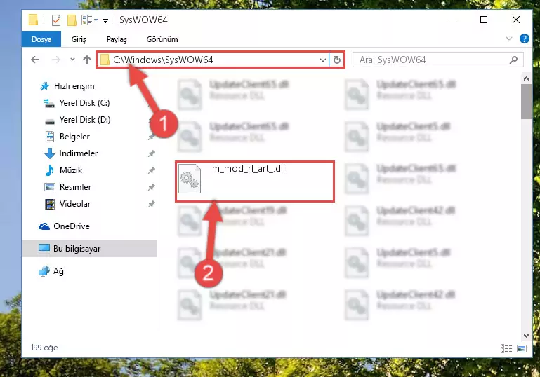Click the Müzik note icon
The image size is (540, 377).
(50, 170)
